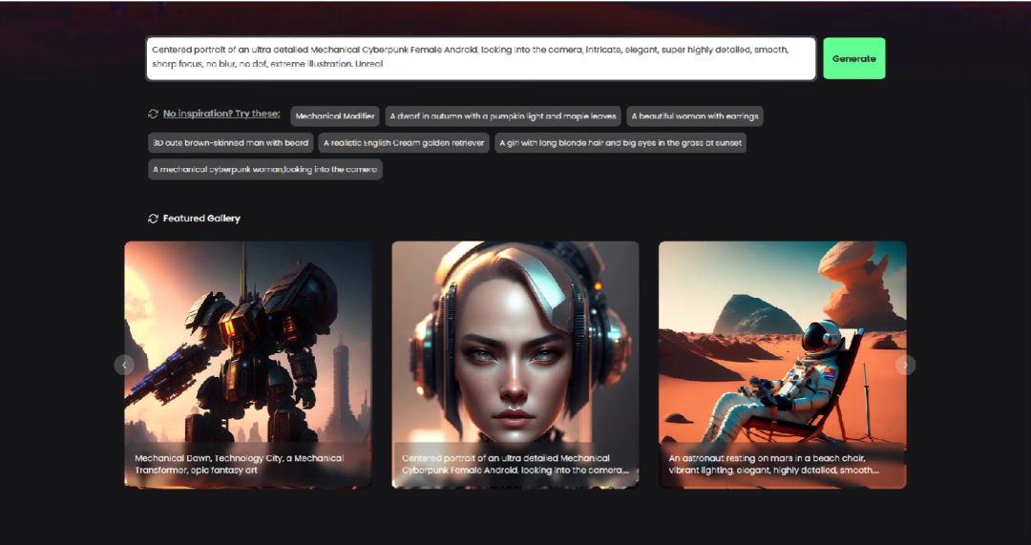Pick the girl with long blonde hair prompt
1031x545 pixels.
coord(621,143)
